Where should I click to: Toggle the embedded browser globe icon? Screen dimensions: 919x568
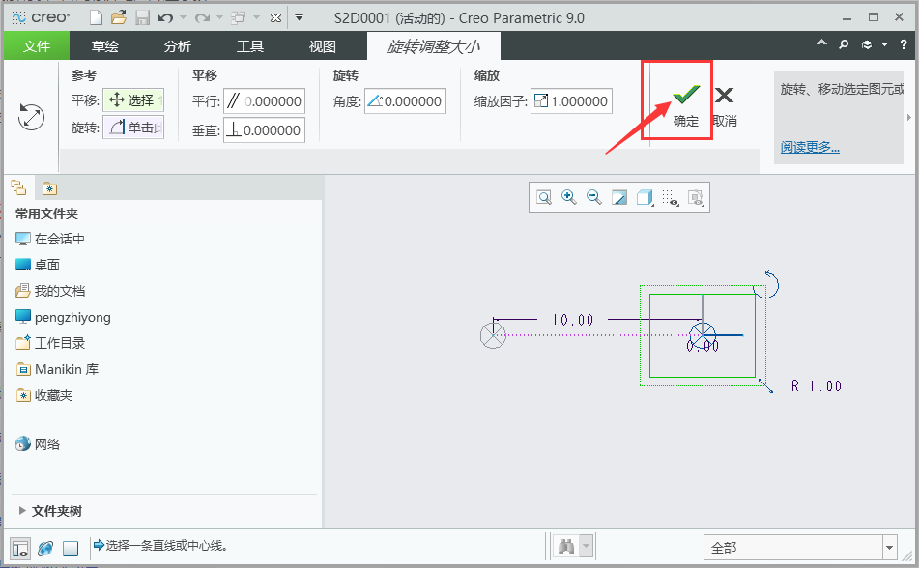tap(45, 549)
